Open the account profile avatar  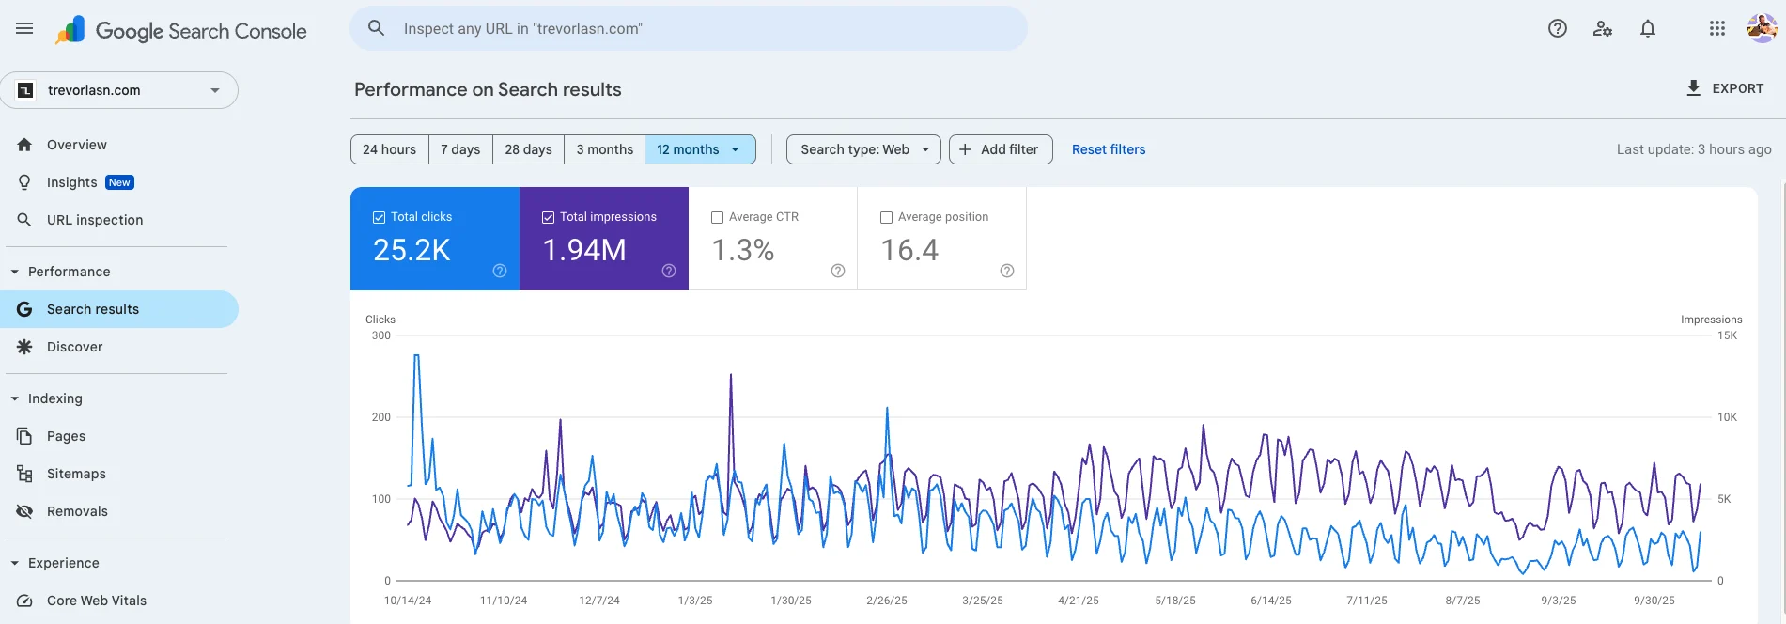tap(1762, 28)
